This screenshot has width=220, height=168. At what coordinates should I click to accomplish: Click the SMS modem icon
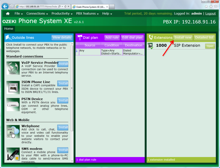click(13, 154)
